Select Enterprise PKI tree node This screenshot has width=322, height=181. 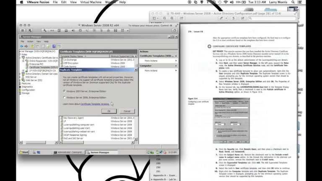pos(36,64)
